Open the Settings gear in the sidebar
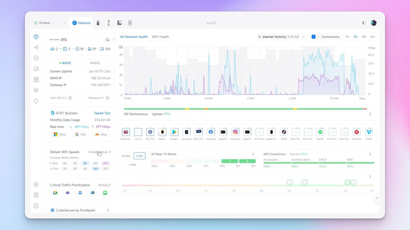Viewport: 410px width, 230px height. pyautogui.click(x=35, y=185)
